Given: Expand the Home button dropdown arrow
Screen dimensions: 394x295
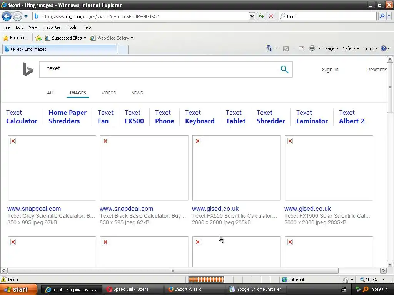Looking at the screenshot, I should pos(277,48).
